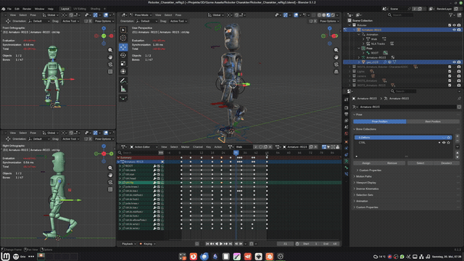Choose the Rotate tool in main viewport toolbar

pos(123,55)
